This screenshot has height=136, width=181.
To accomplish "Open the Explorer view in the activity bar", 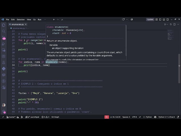I will point(4,25).
